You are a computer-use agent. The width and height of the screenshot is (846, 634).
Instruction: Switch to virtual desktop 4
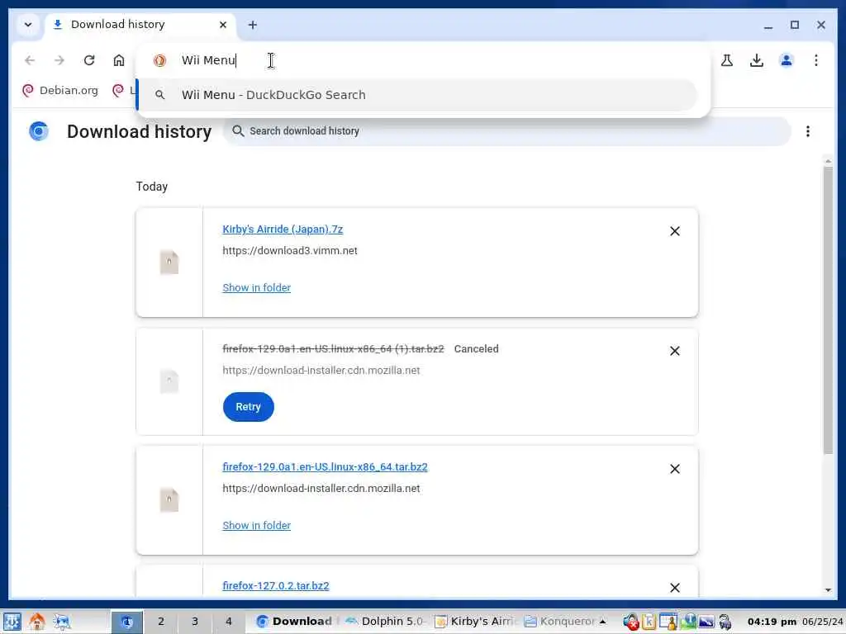point(229,622)
